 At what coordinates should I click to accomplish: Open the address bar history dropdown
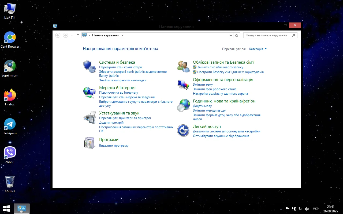coord(231,35)
